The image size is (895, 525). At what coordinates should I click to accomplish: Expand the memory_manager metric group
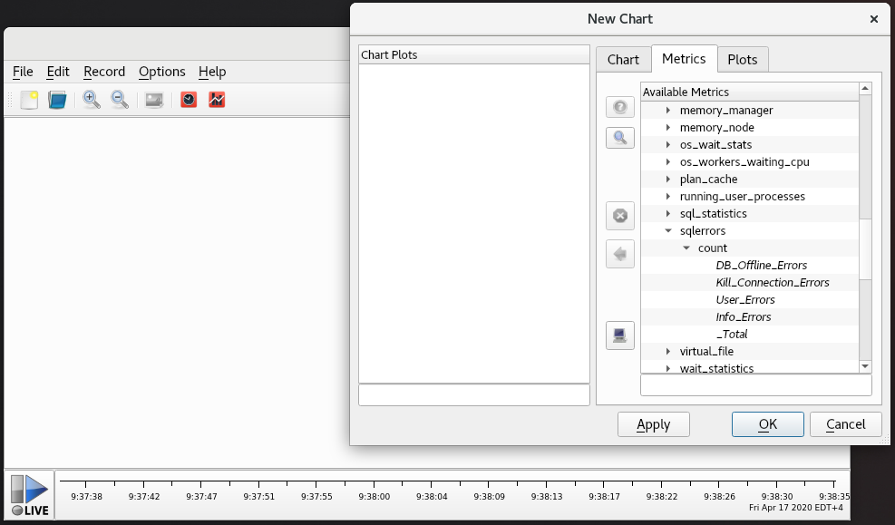coord(668,111)
